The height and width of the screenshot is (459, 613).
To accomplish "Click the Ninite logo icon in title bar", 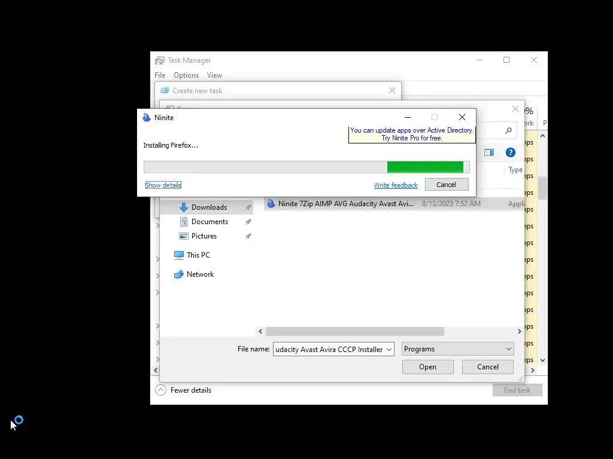I will click(x=147, y=118).
